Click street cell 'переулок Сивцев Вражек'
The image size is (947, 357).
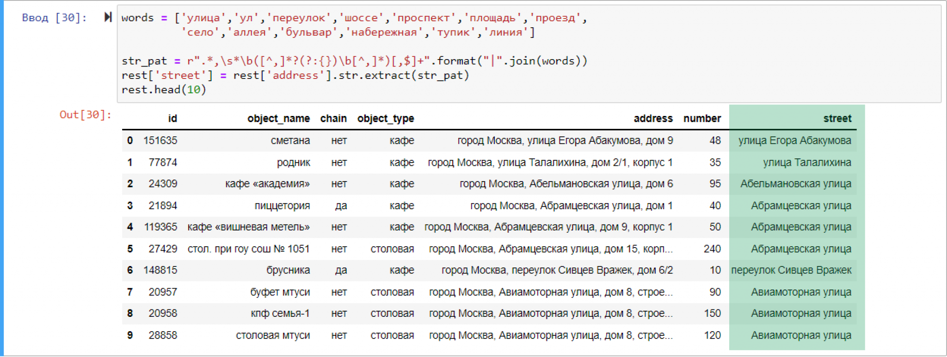click(791, 270)
